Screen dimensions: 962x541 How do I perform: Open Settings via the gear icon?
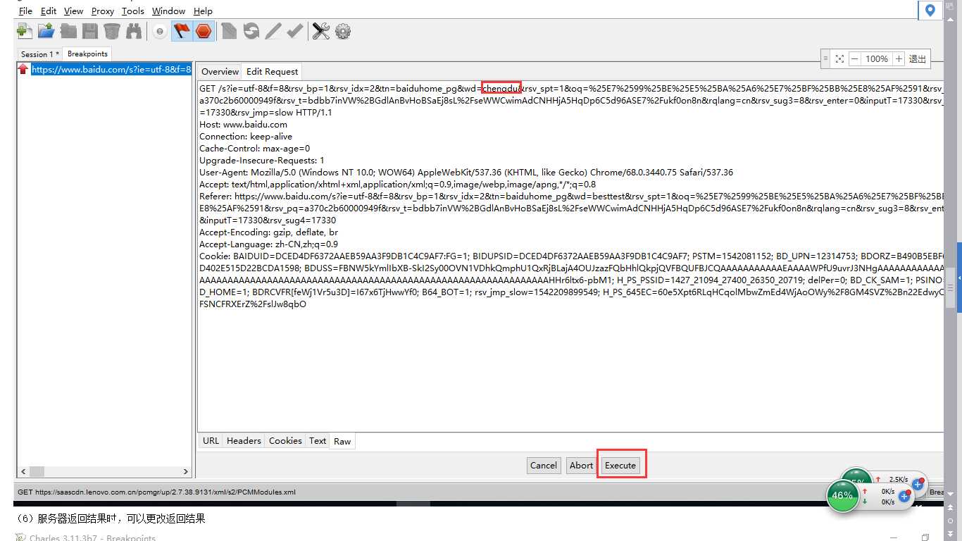pyautogui.click(x=343, y=31)
